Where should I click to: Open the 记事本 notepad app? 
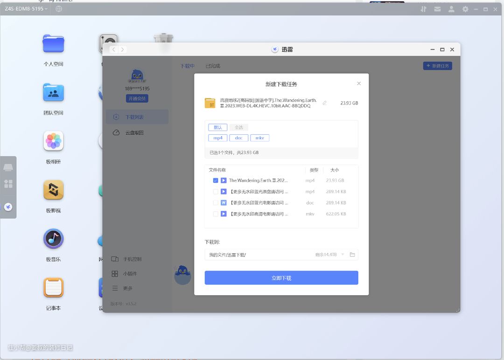point(53,288)
